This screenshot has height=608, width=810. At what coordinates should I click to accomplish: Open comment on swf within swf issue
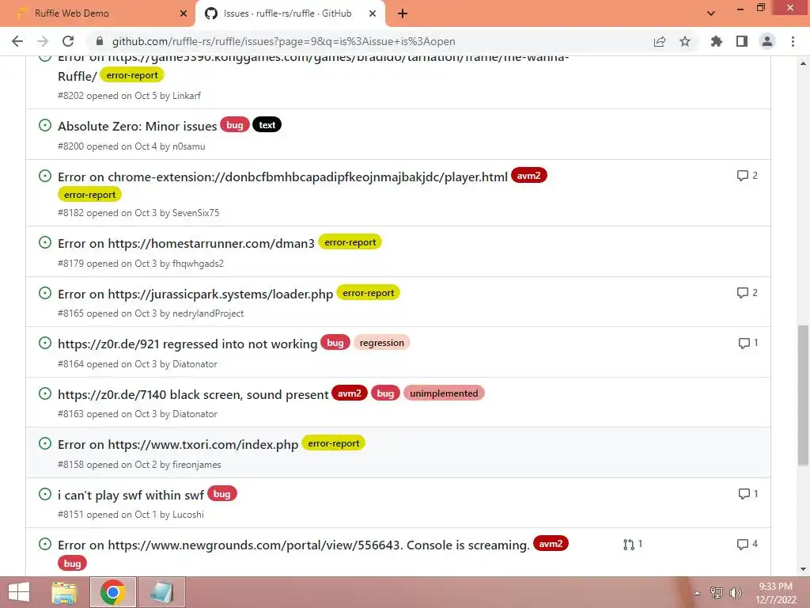pos(748,494)
